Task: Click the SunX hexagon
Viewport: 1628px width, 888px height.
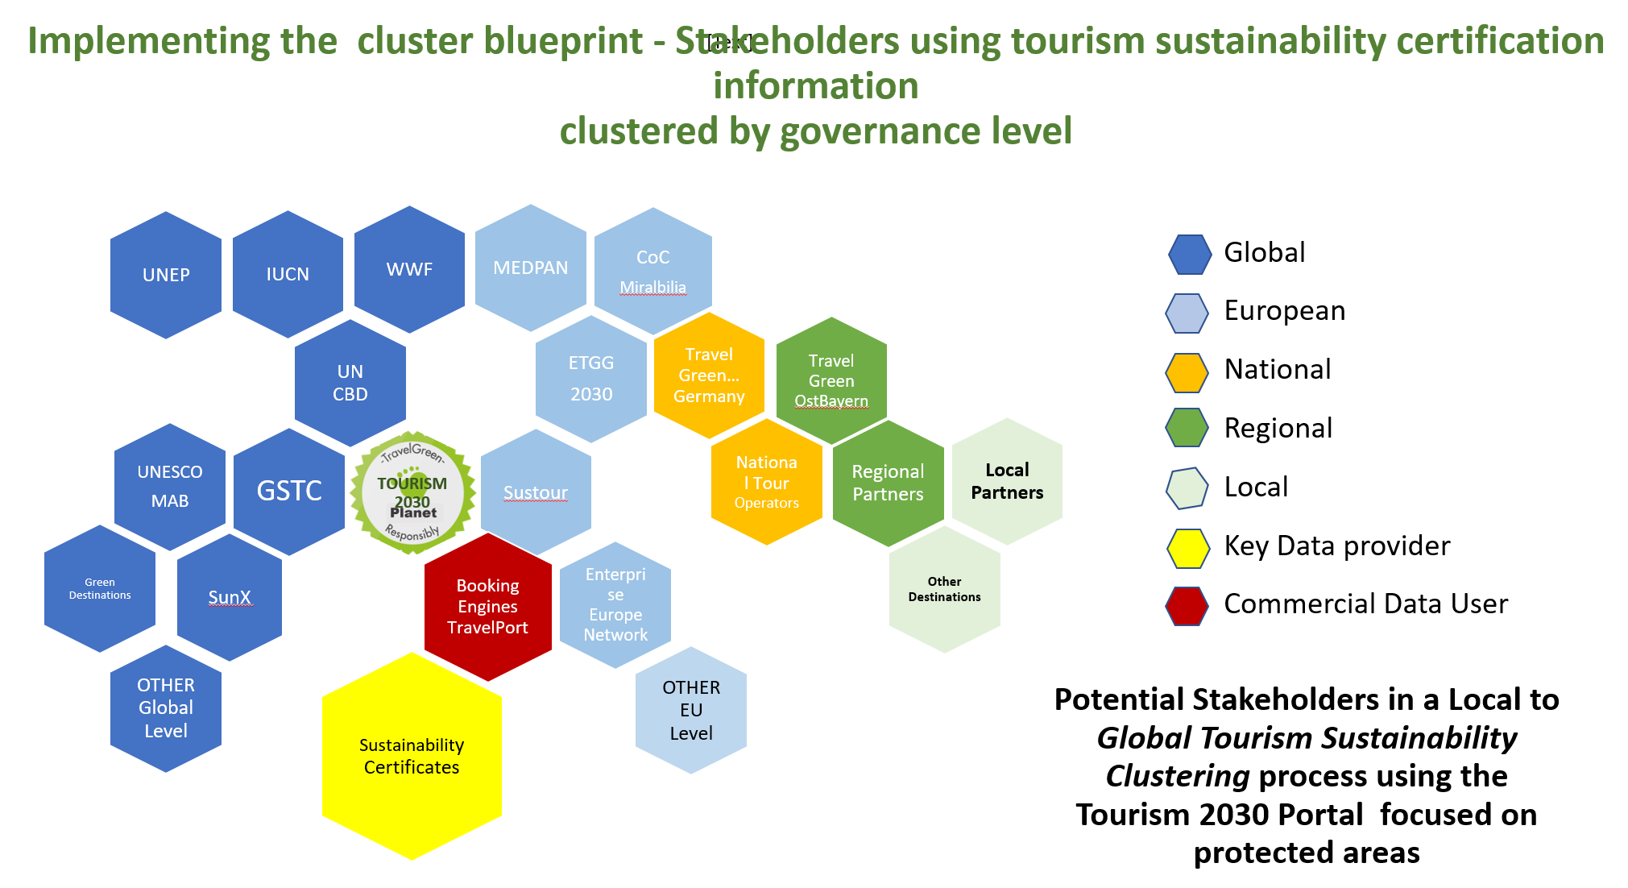Action: point(230,598)
